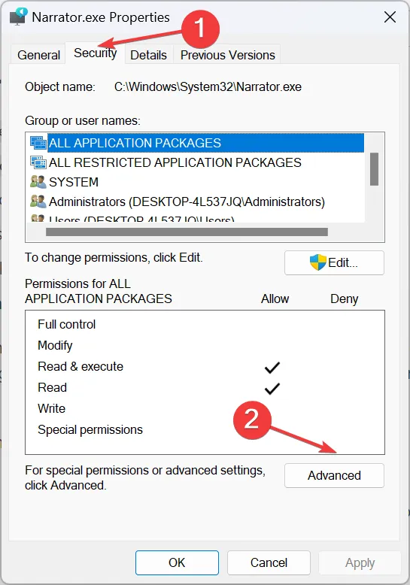Click the Read & execute Allow checkmark
Screen dimensions: 410x585
click(272, 368)
